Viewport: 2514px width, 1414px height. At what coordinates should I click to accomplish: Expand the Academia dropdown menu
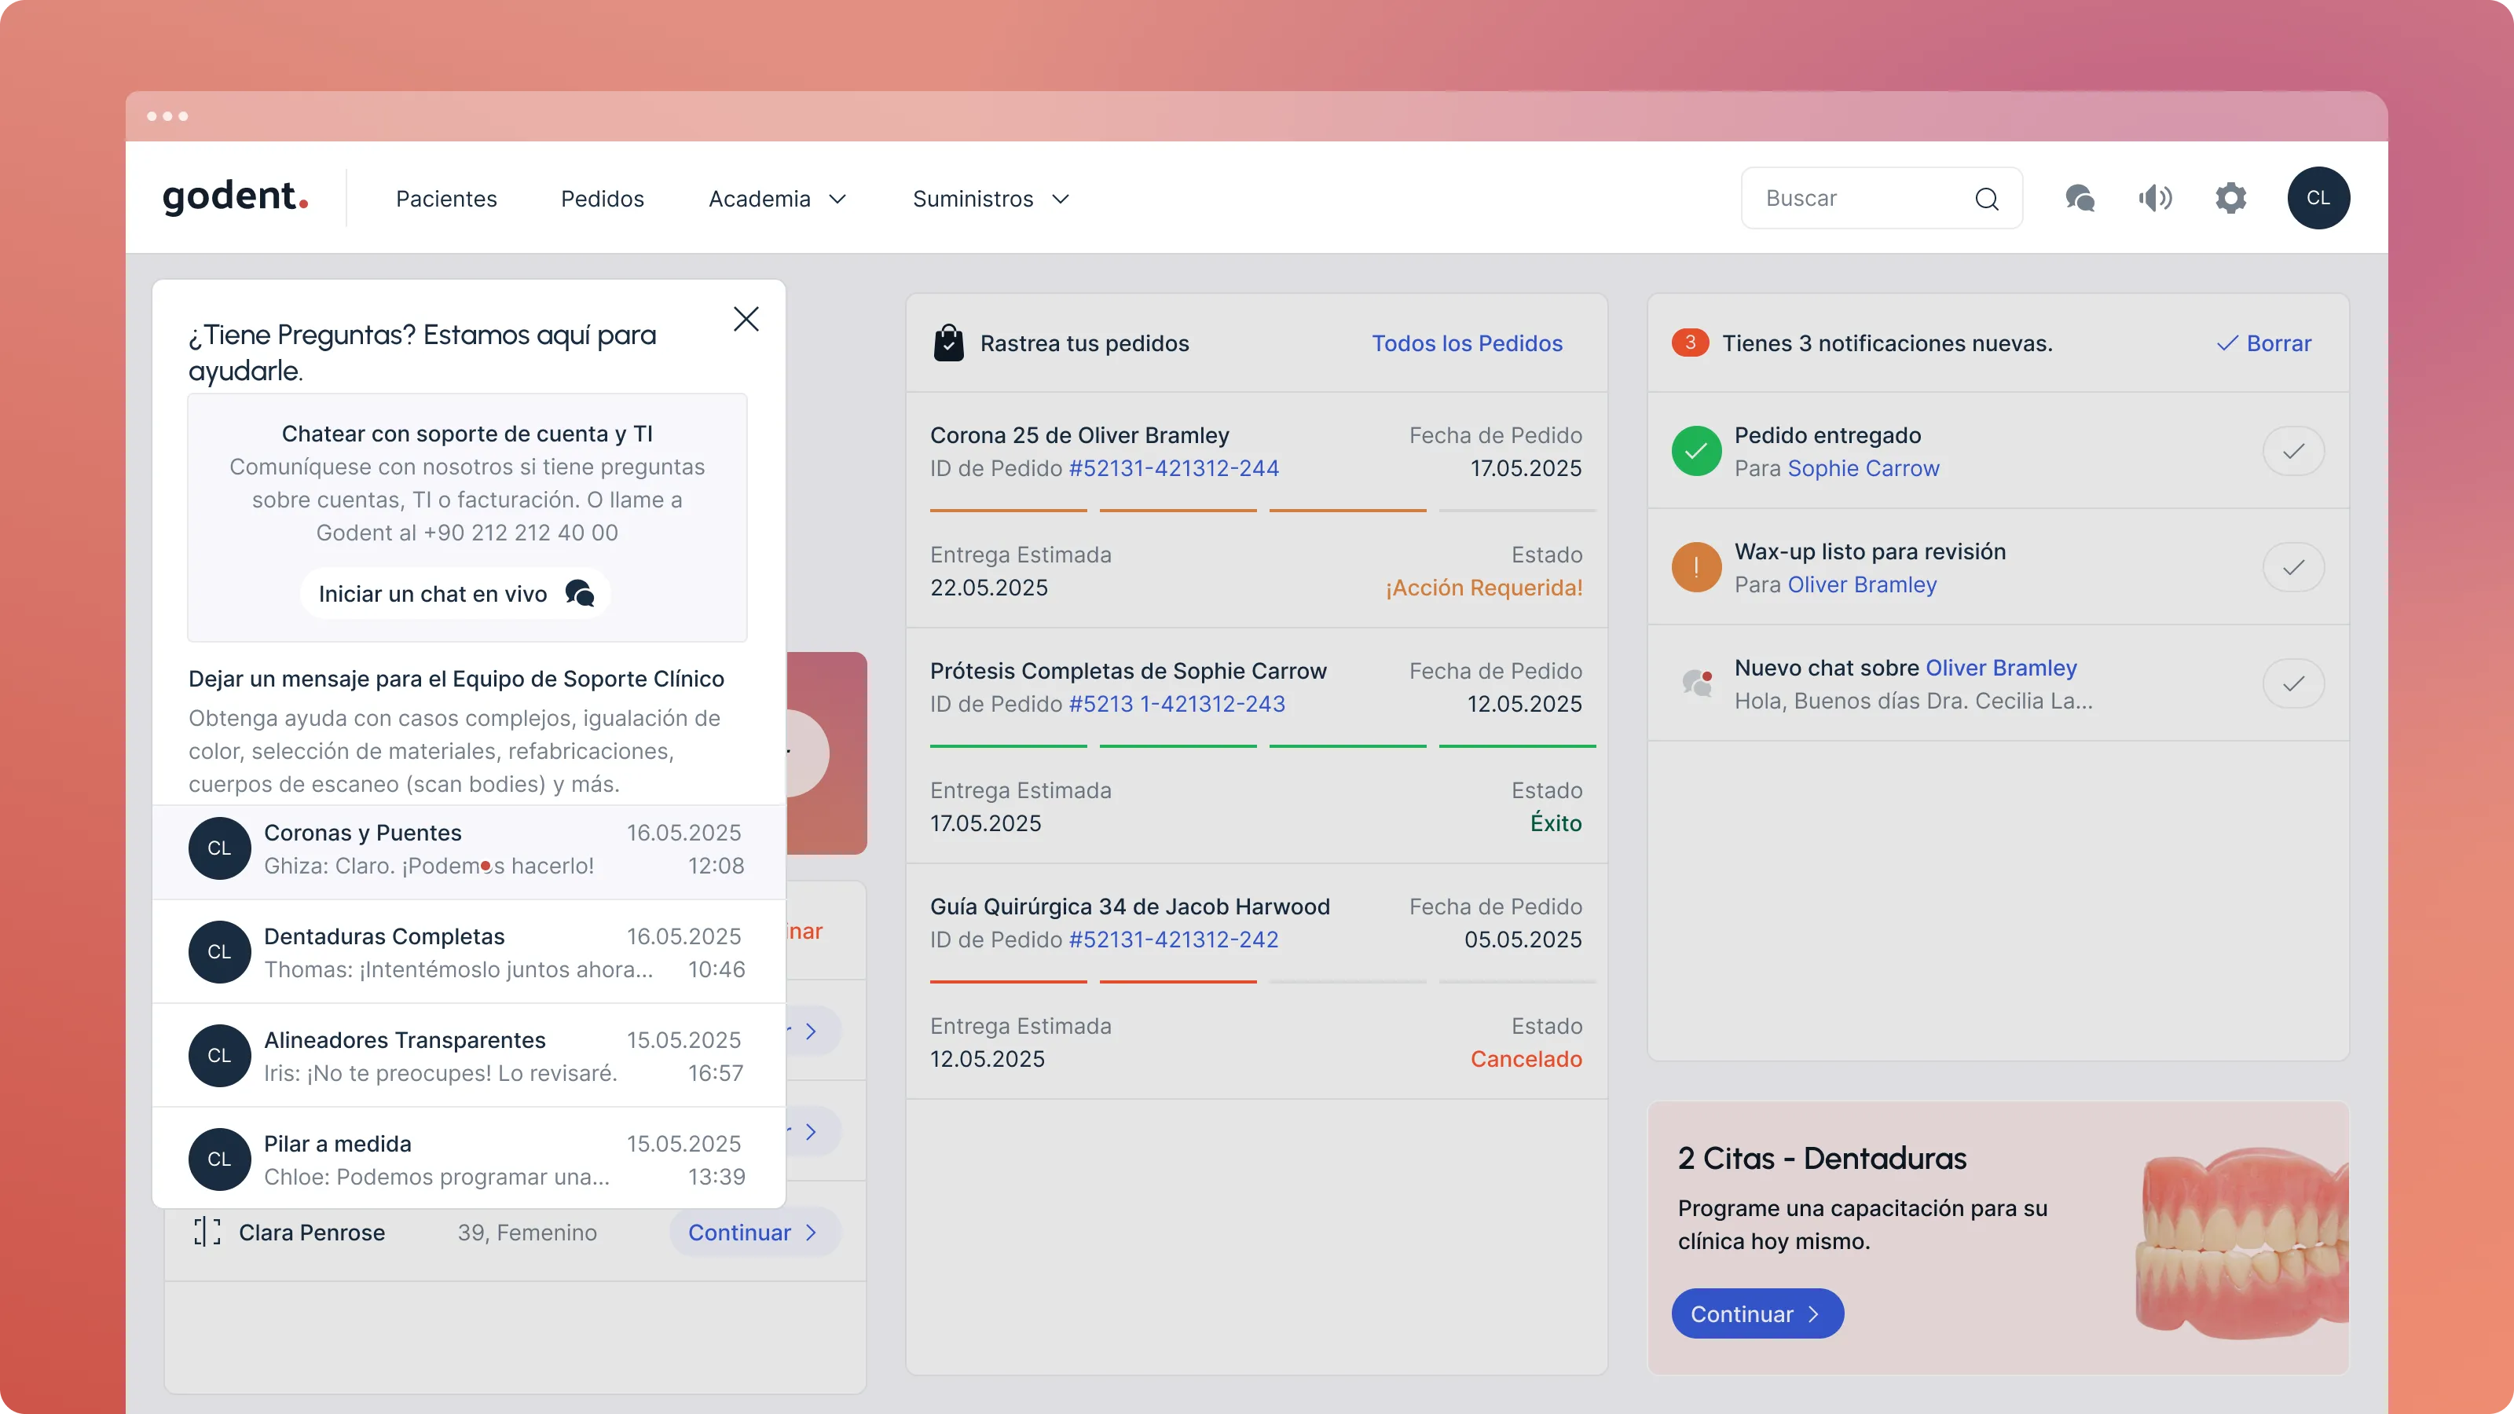(777, 199)
